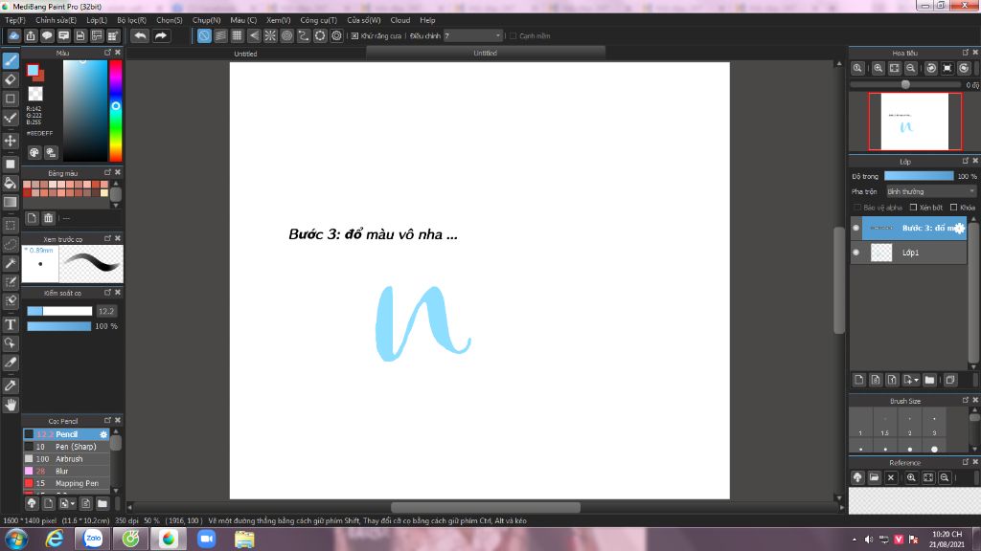Select the Mapping Pen brush
The image size is (981, 551).
(x=66, y=483)
